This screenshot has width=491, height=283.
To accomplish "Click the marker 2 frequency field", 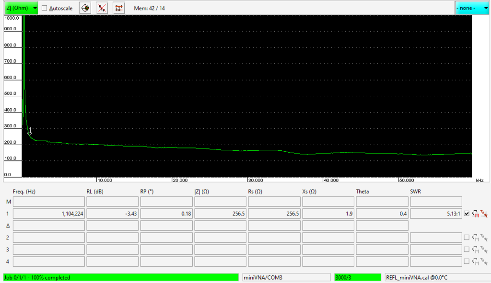I will [x=49, y=238].
